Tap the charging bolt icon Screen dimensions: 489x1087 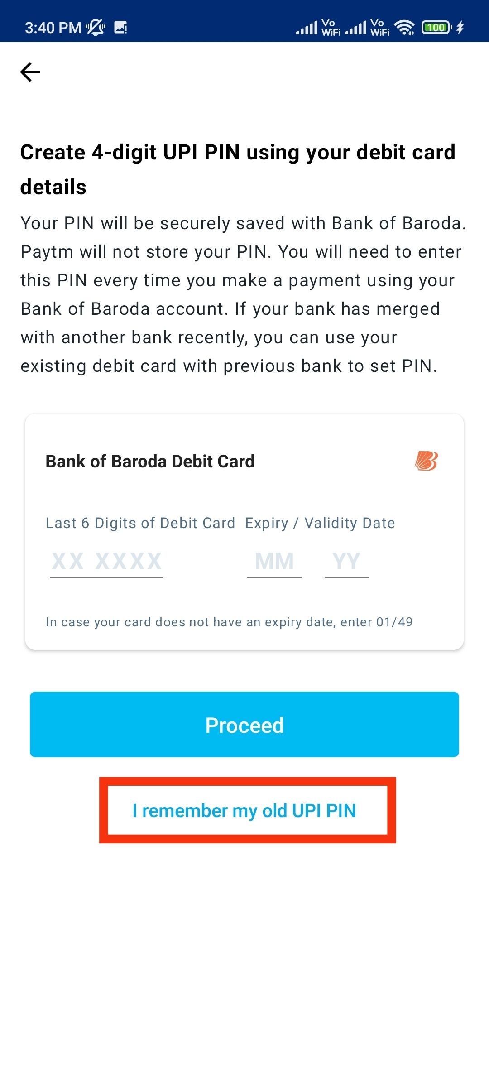460,28
